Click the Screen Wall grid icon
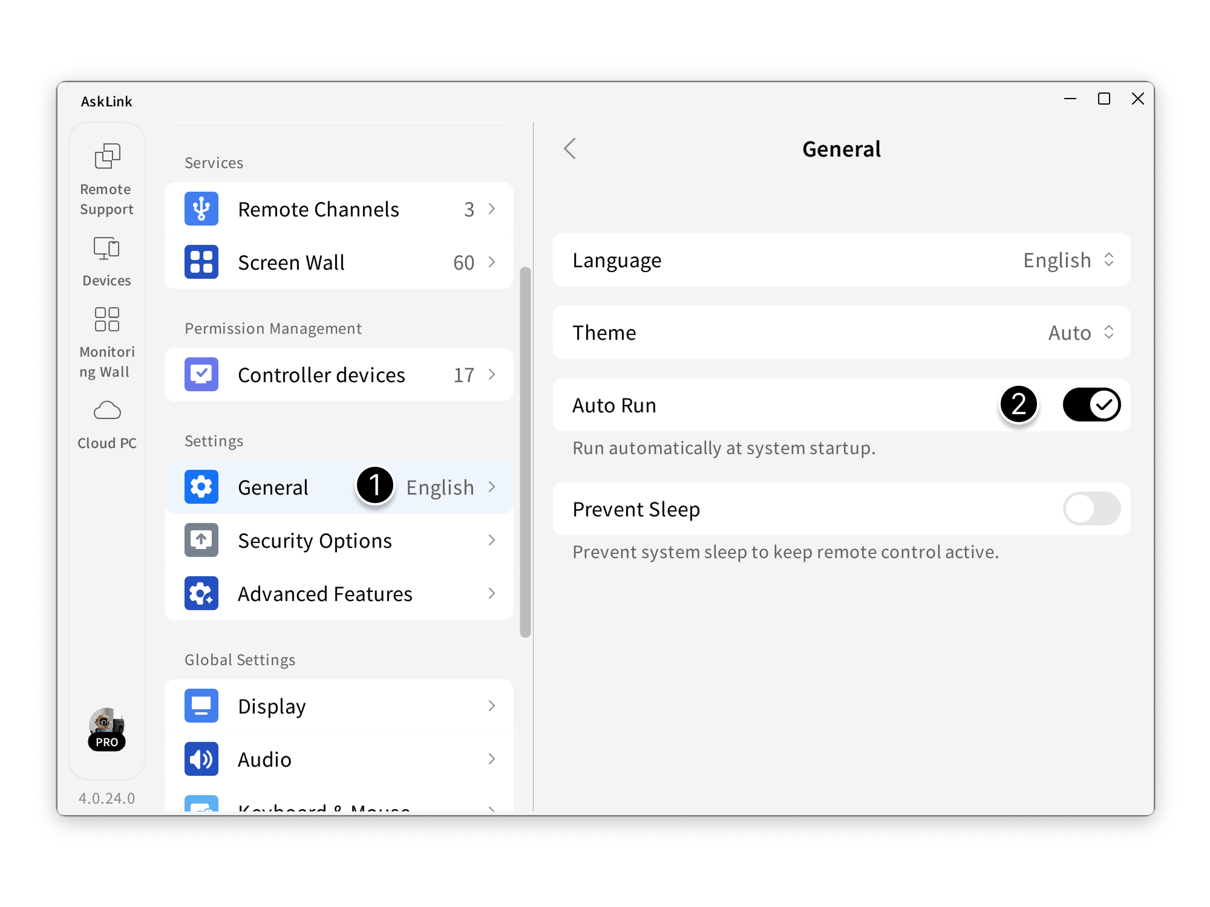 (x=201, y=262)
